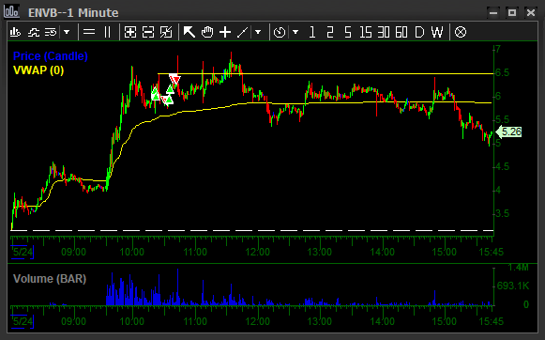Maximize the ENVB chart window

tap(512, 13)
